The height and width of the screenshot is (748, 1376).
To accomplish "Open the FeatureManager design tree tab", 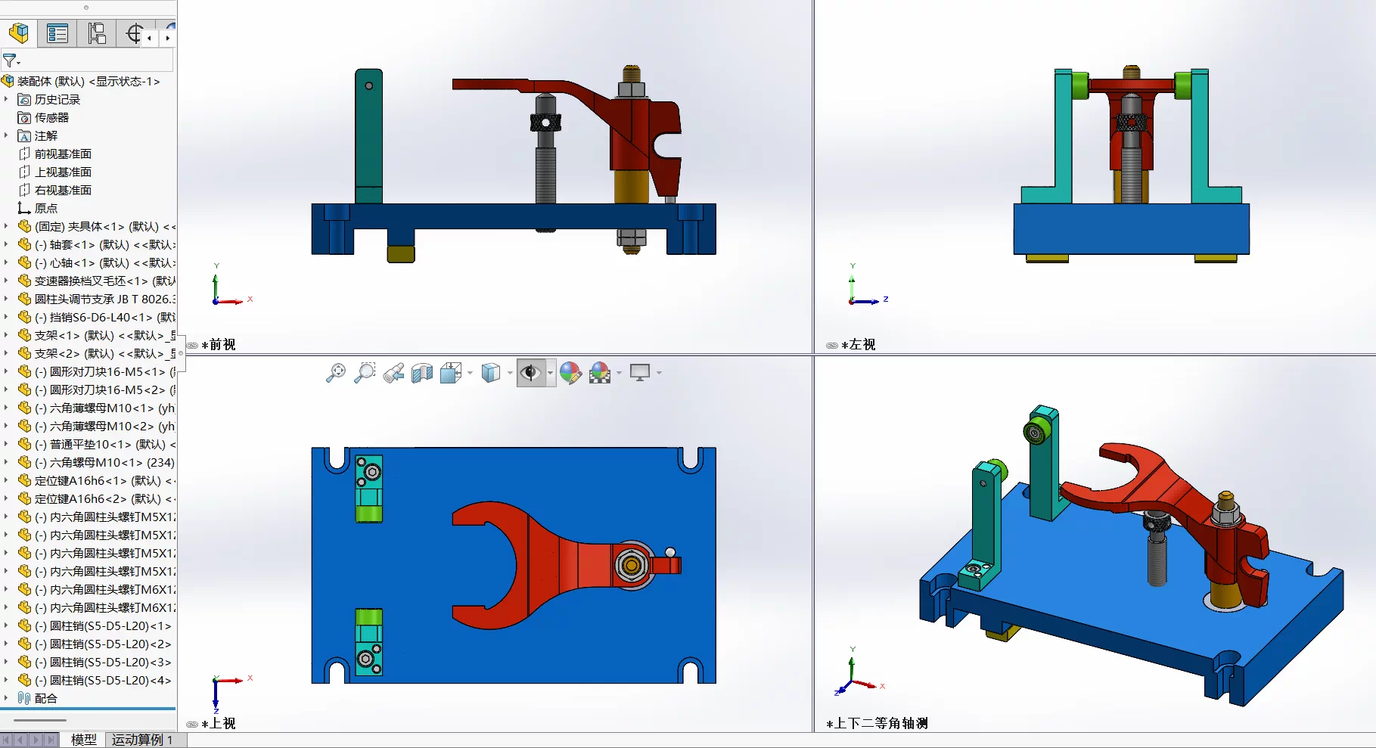I will 19,33.
